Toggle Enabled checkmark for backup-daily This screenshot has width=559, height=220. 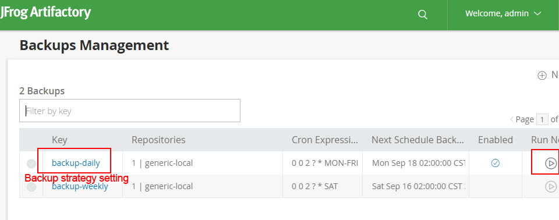click(x=496, y=164)
